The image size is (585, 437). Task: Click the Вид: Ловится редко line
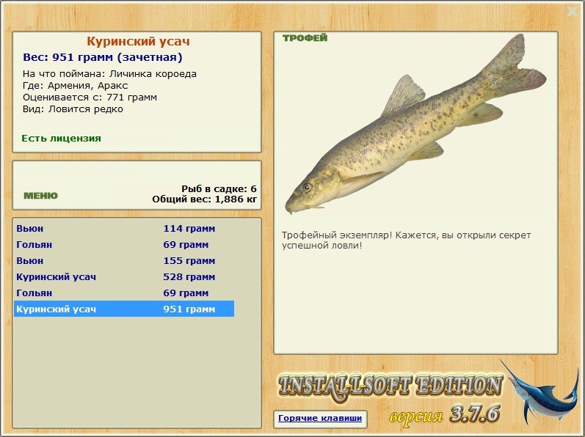(x=73, y=109)
